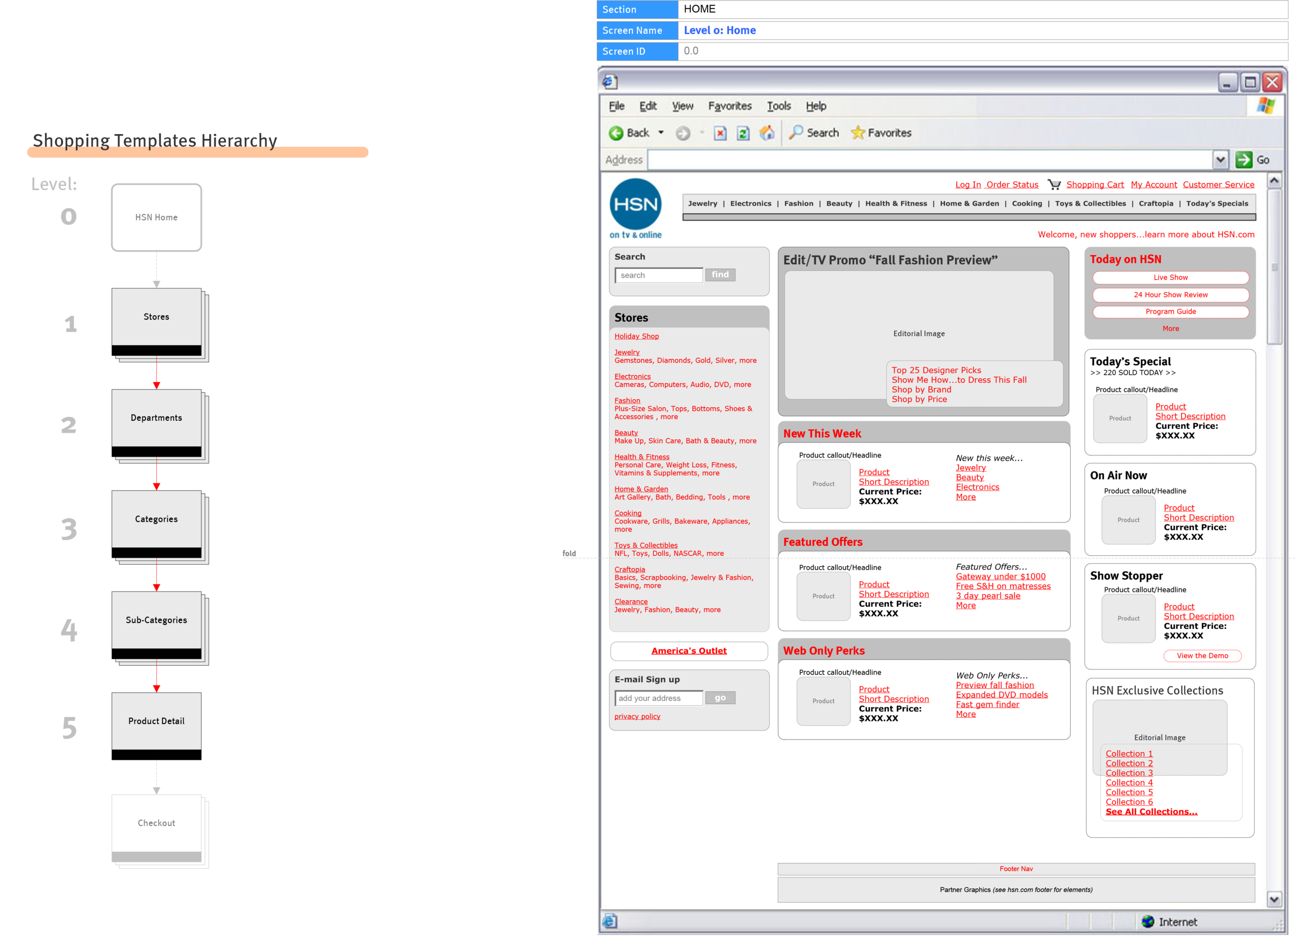This screenshot has height=947, width=1295.
Task: Click the More link under Today on HSN
Action: pos(1170,328)
